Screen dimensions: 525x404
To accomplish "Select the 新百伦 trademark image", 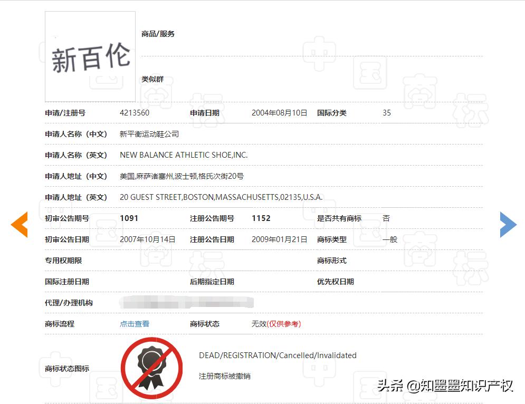I will coord(90,56).
